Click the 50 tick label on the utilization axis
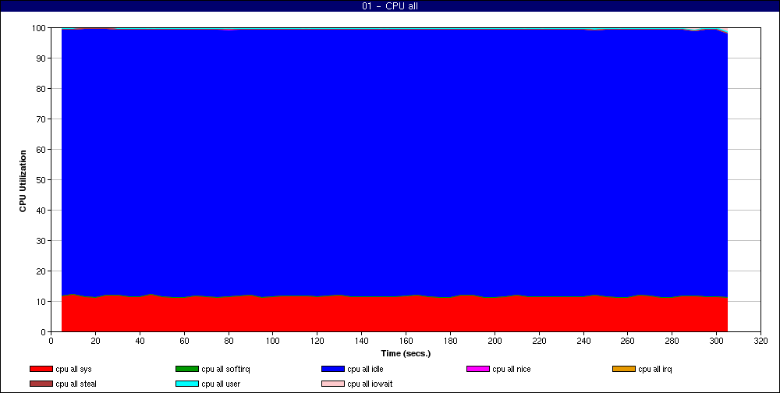This screenshot has width=780, height=393. tap(41, 180)
